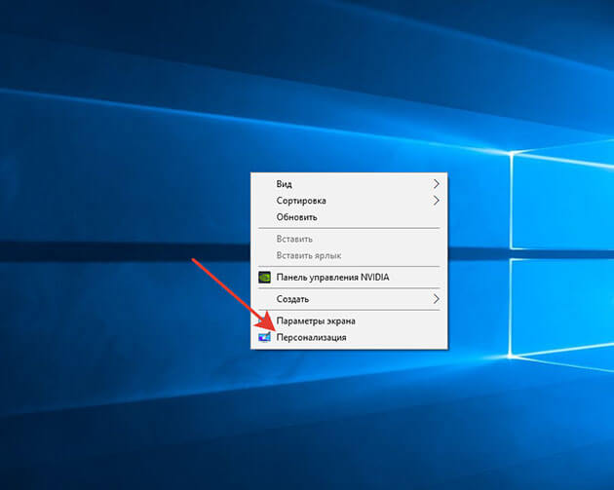This screenshot has height=490, width=614.
Task: Open Параметры экрана
Action: [x=349, y=320]
